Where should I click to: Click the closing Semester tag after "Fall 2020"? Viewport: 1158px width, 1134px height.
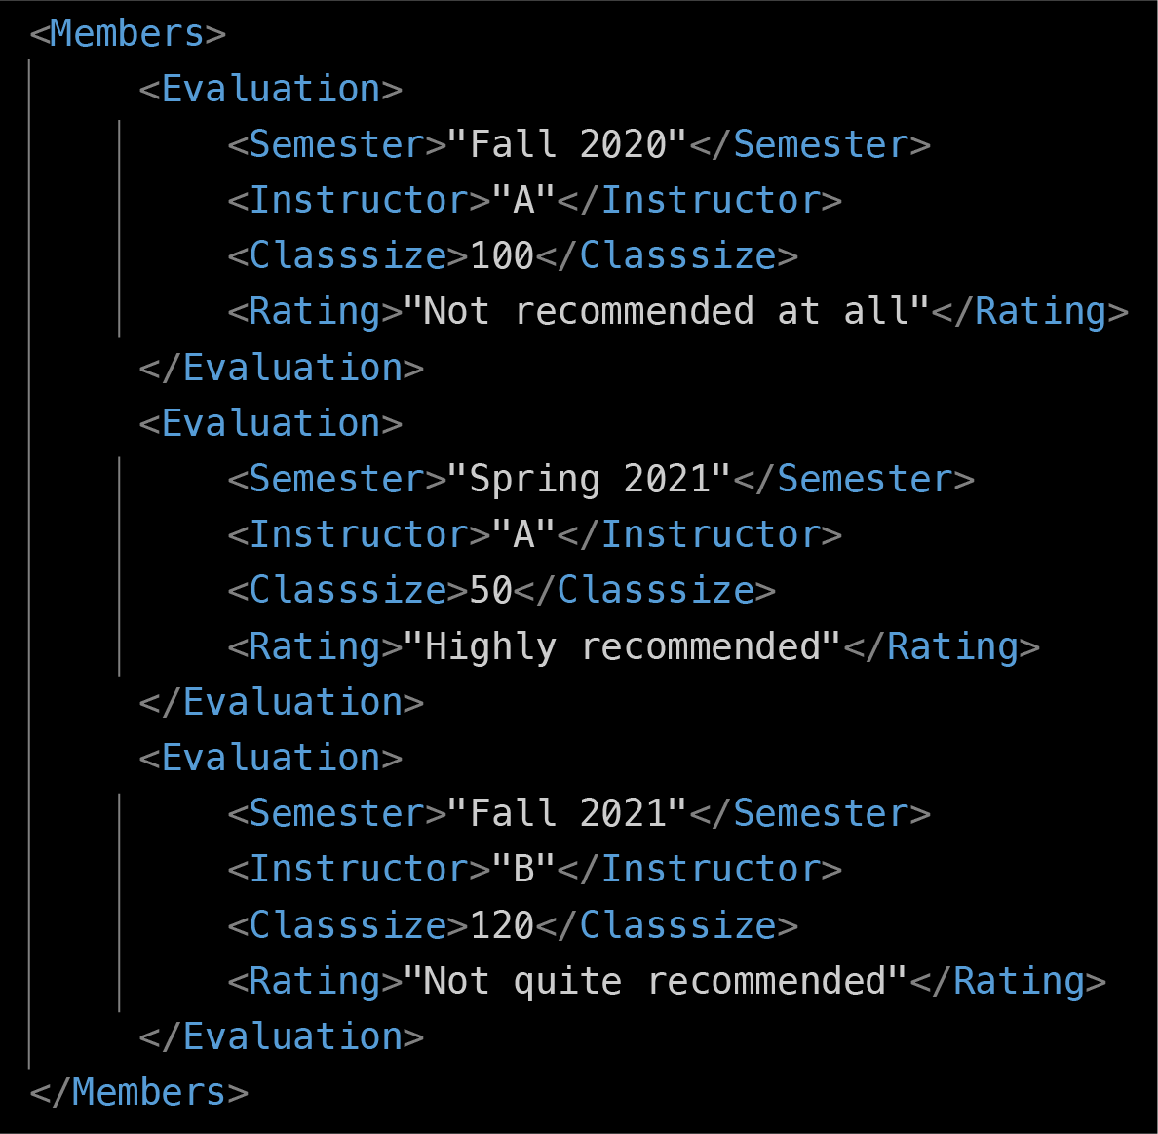(x=810, y=144)
